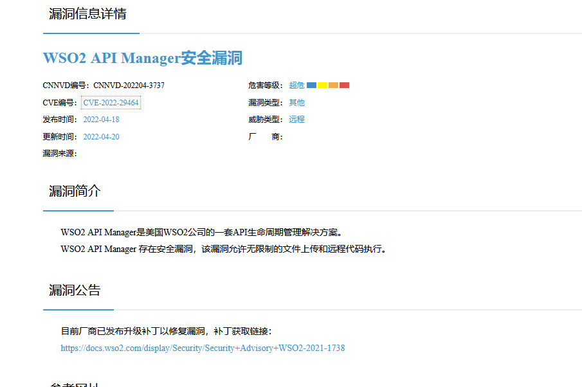This screenshot has height=387, width=582.
Task: Click the red severity level swatch
Action: 345,85
